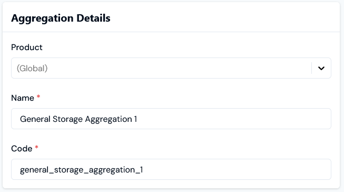Open the Product select box showing (Global)
The height and width of the screenshot is (192, 344).
click(x=171, y=68)
